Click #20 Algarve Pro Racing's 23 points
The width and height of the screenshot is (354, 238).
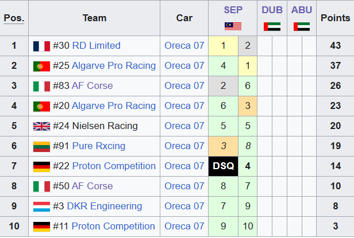click(x=335, y=106)
